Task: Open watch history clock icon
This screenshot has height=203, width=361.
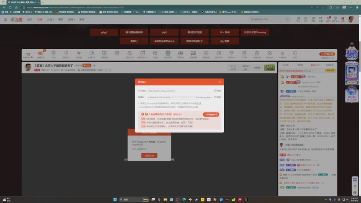Action: tap(298, 19)
